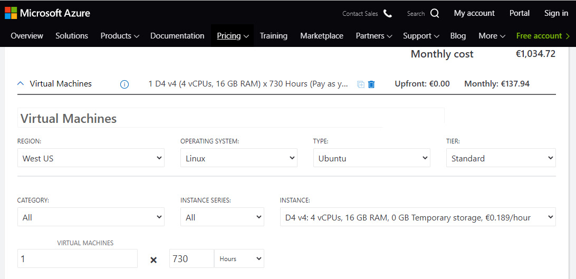Click the Microsoft Azure logo
Viewport: 576px width, 279px height.
[x=47, y=13]
